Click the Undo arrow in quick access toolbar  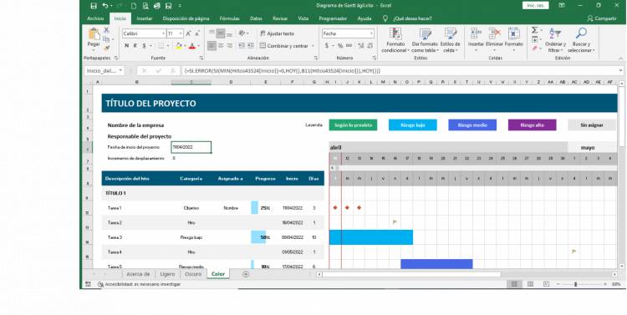tap(105, 6)
